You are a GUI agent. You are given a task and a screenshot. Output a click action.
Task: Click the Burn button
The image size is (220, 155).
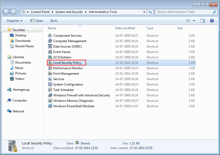(54, 20)
